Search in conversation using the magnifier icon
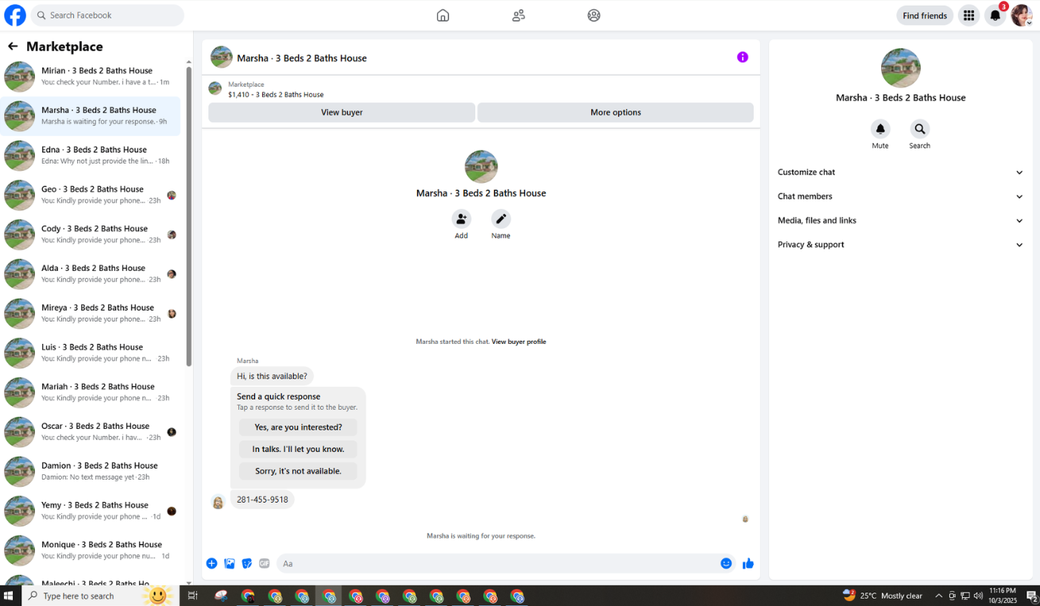 (x=919, y=129)
